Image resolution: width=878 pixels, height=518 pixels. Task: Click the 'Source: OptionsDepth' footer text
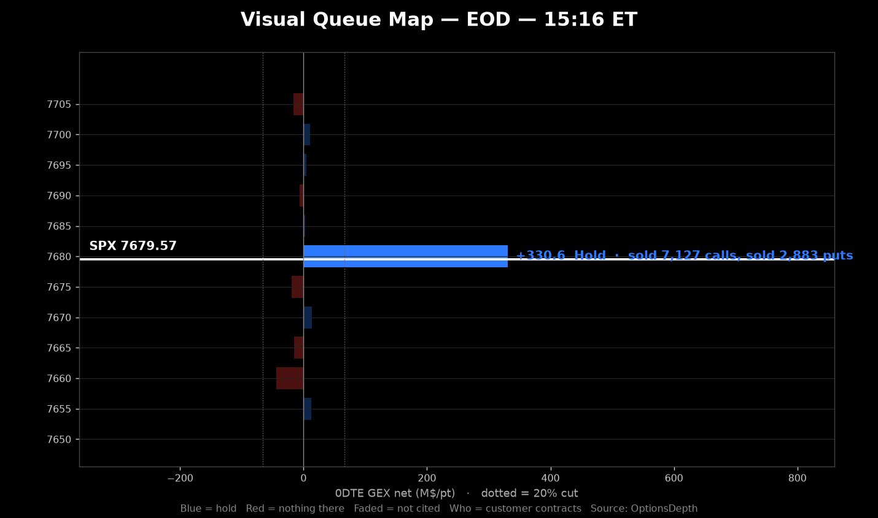(644, 509)
